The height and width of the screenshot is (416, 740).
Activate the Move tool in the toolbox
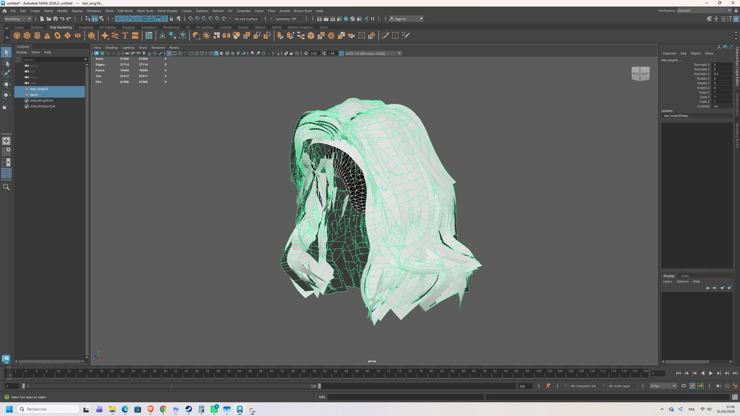6,84
